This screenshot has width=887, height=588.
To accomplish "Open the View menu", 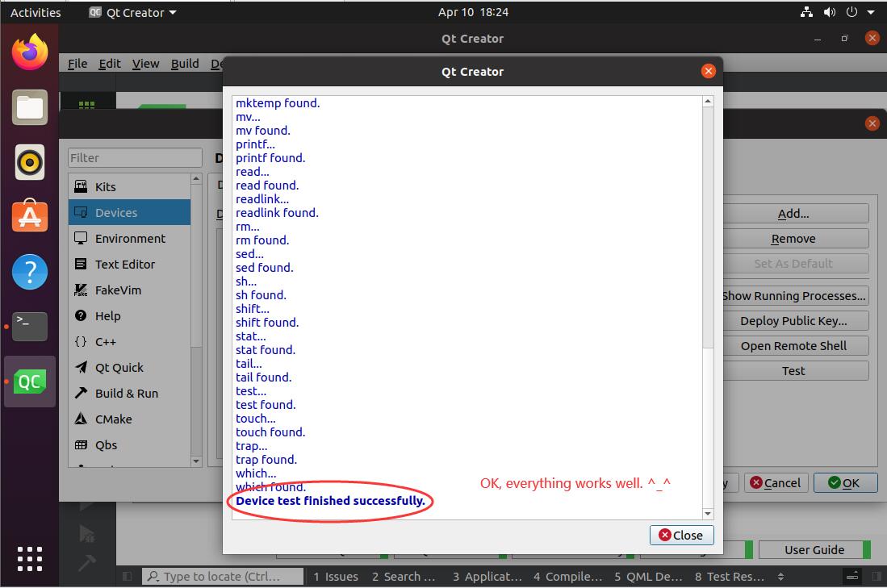I will tap(145, 64).
